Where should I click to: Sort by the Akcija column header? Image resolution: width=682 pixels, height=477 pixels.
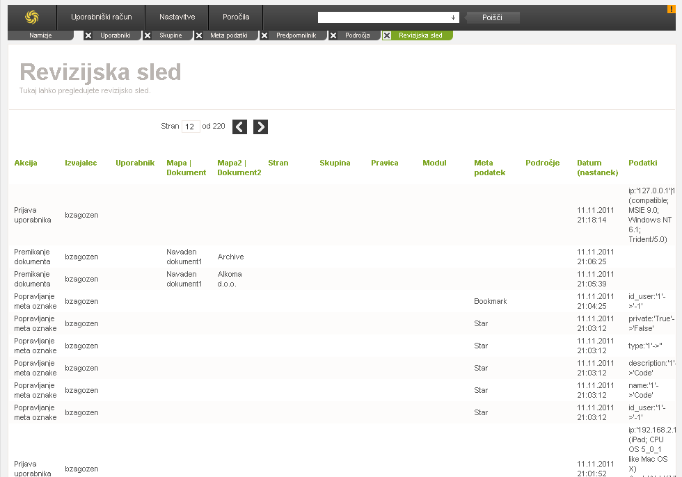26,163
